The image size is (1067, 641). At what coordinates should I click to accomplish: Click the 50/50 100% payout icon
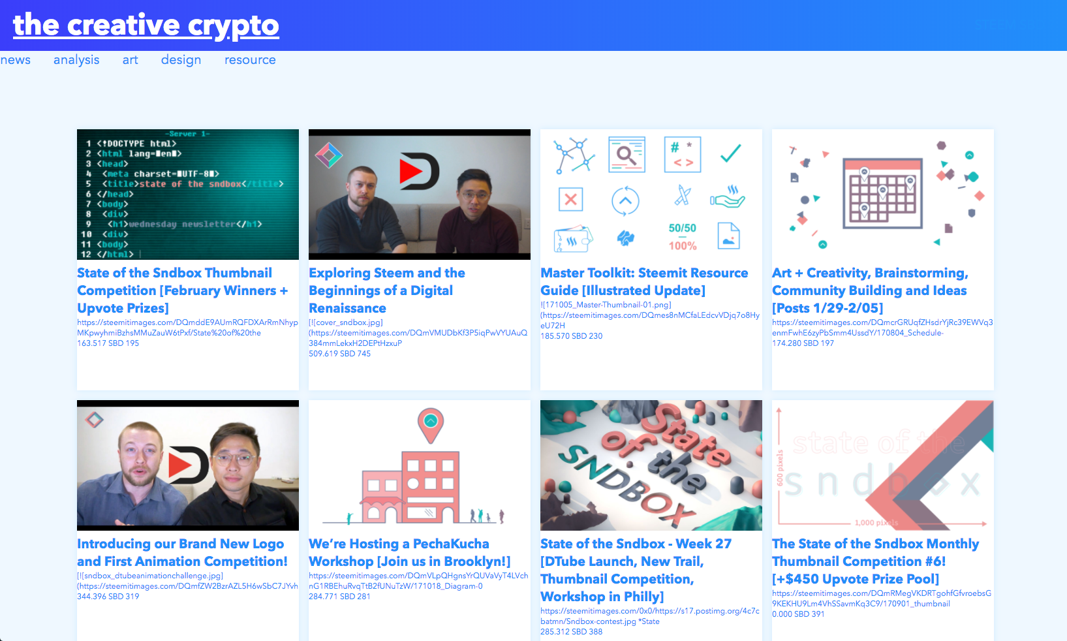(683, 237)
